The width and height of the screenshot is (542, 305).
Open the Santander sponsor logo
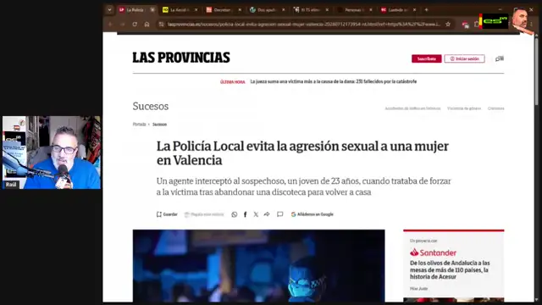433,252
